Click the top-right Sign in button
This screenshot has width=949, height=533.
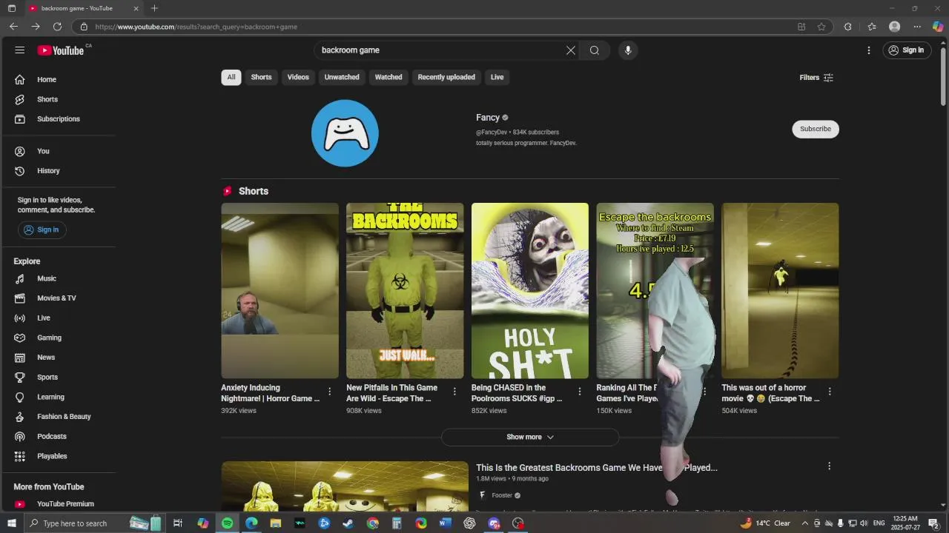tap(906, 50)
